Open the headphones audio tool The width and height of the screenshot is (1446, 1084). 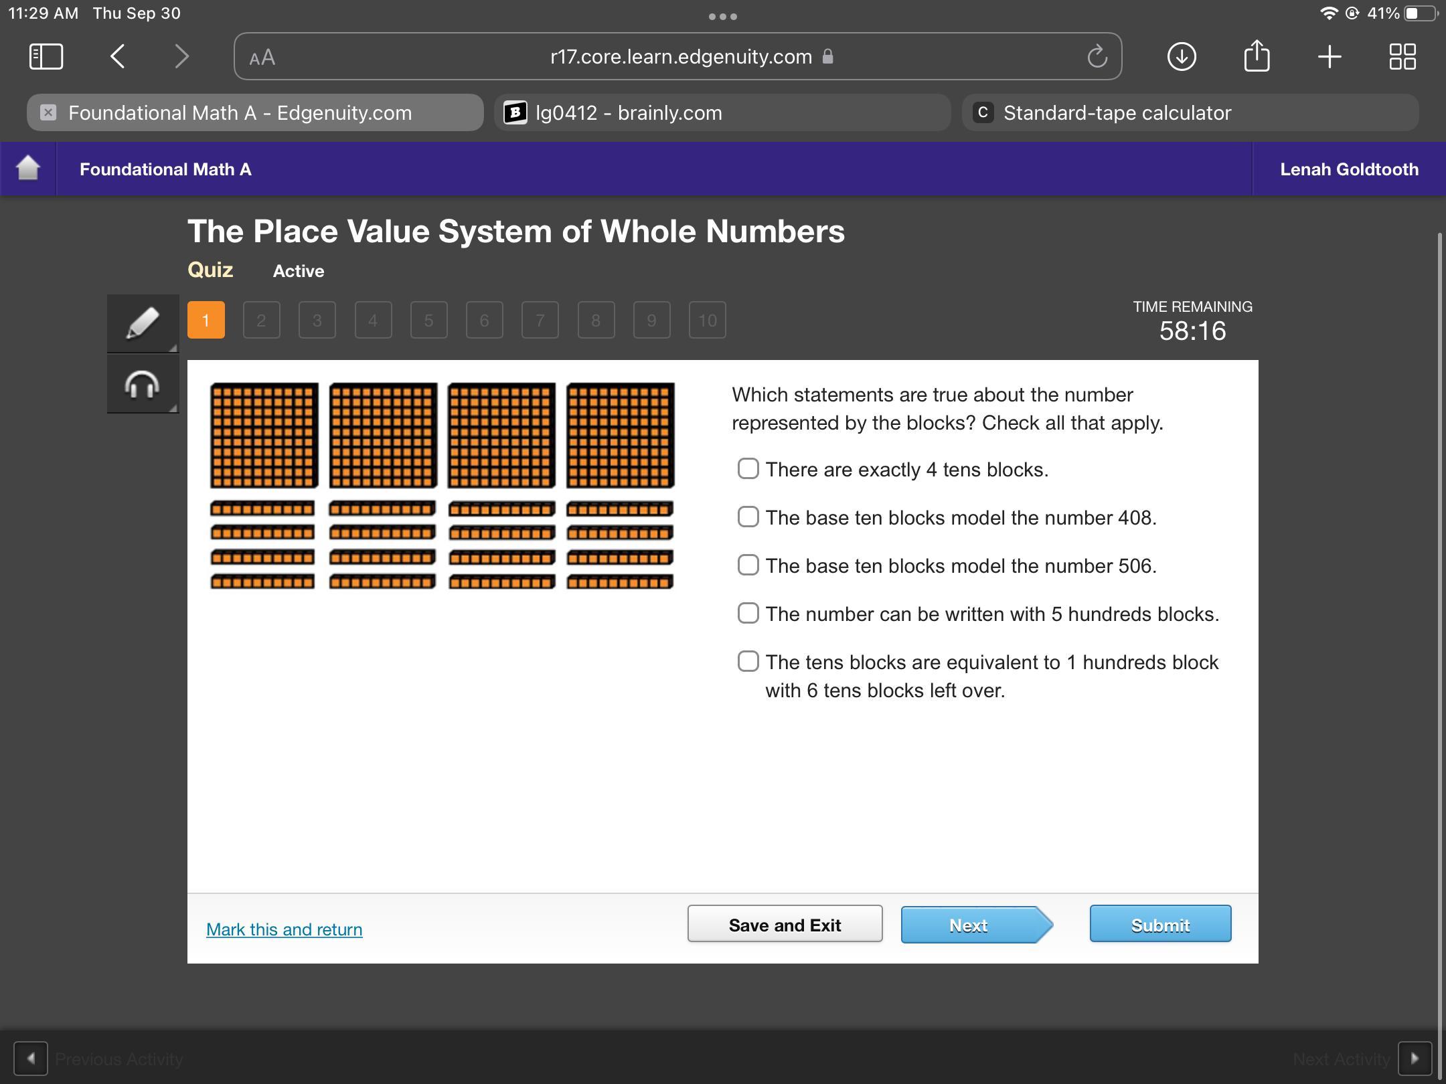point(142,384)
